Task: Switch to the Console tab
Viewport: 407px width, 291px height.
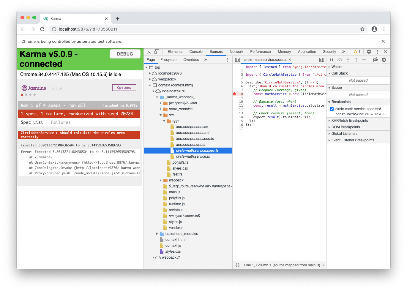Action: pos(196,52)
